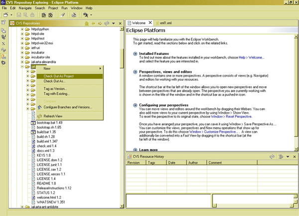Open the dropdown arrow beside the Run icon
Image resolution: width=299 pixels, height=216 pixels.
coord(91,15)
